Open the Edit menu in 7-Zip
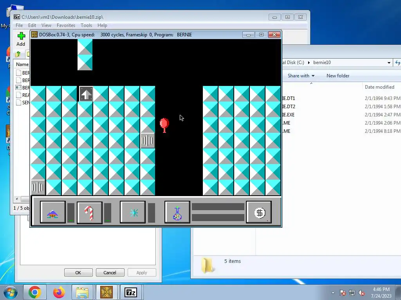 32,25
